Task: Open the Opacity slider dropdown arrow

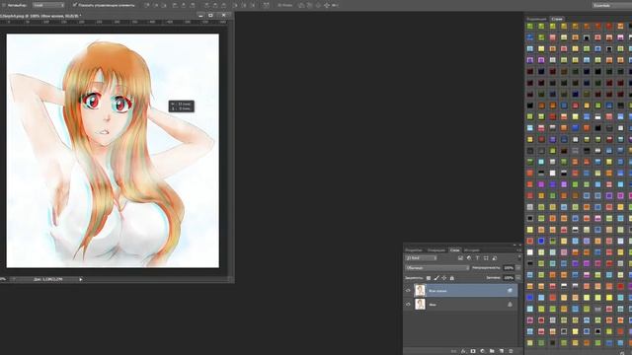Action: [x=517, y=268]
